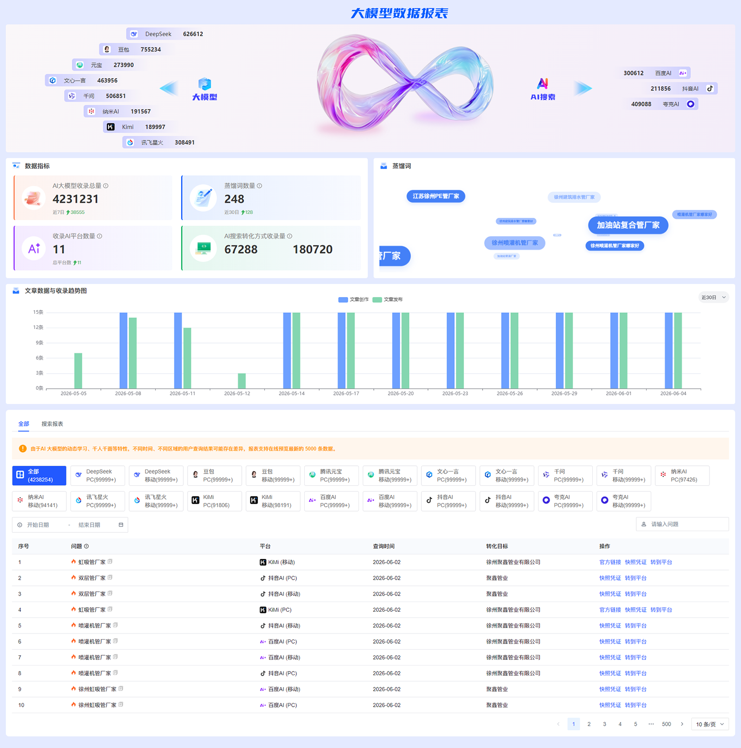Show info tooltip for 收录AI平台数量
The height and width of the screenshot is (748, 741).
coord(100,236)
